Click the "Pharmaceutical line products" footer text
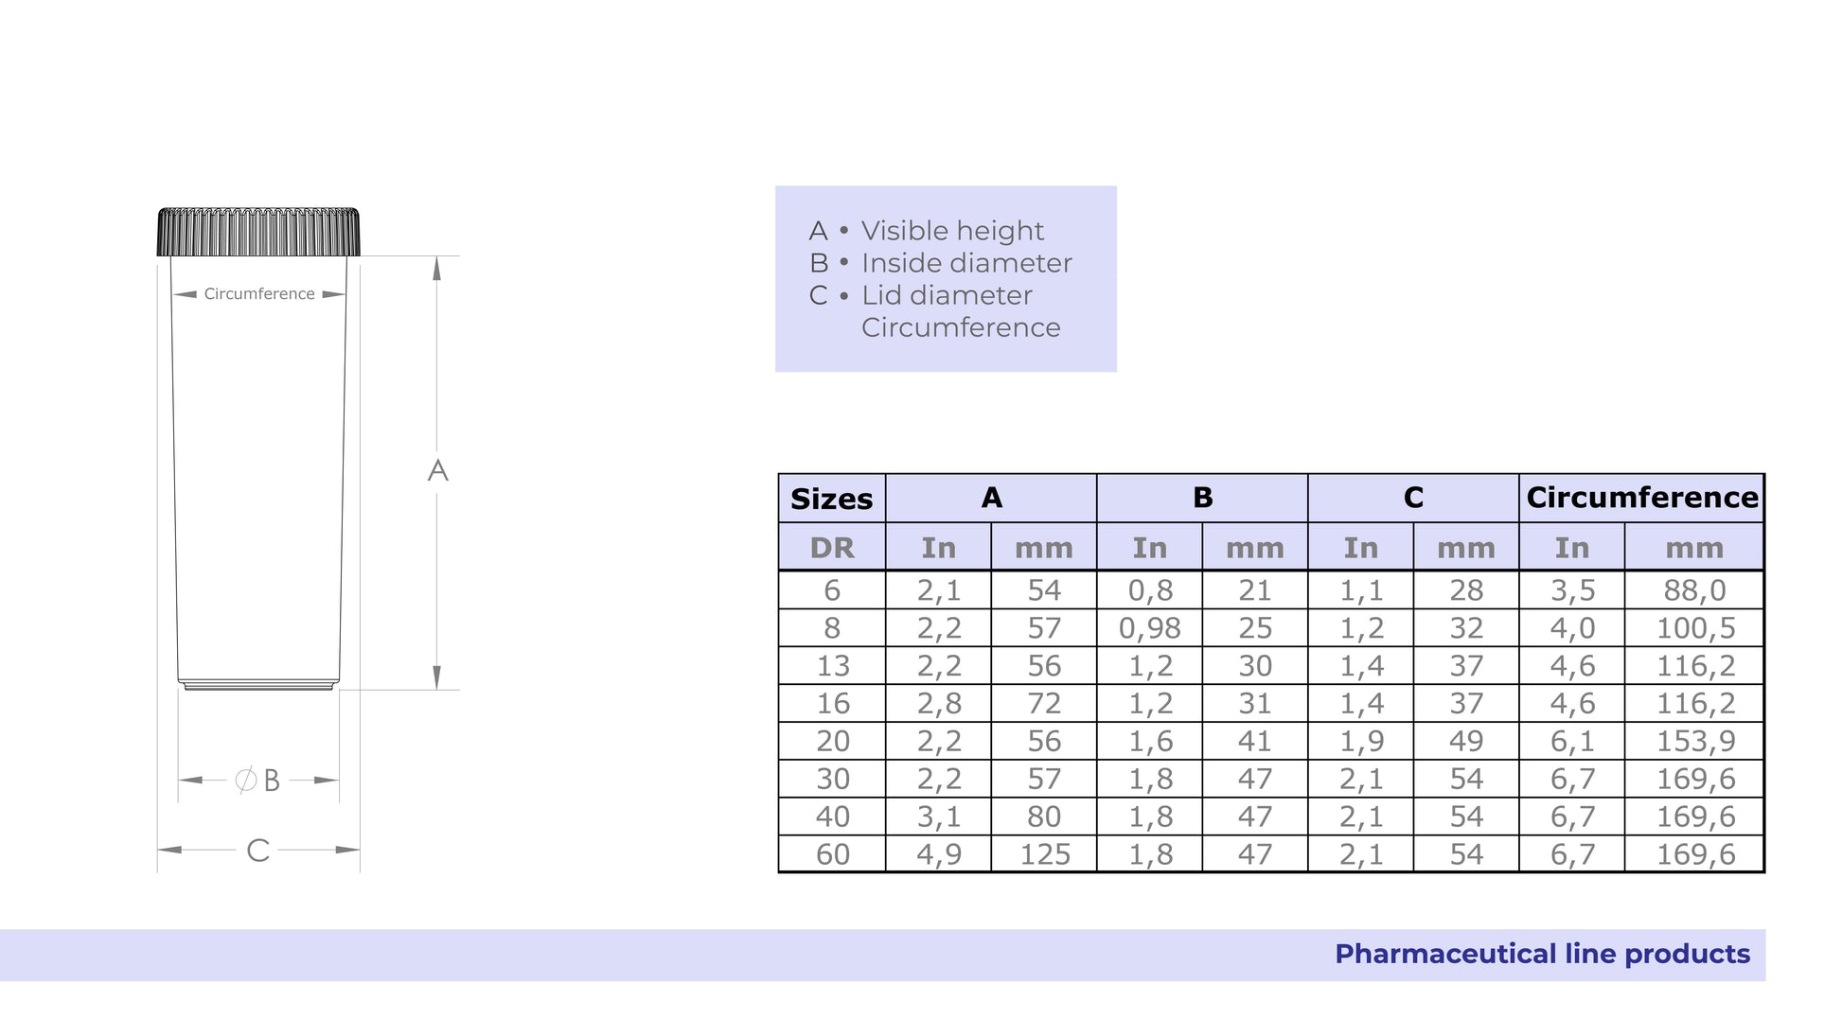The width and height of the screenshot is (1842, 1036). [1542, 954]
